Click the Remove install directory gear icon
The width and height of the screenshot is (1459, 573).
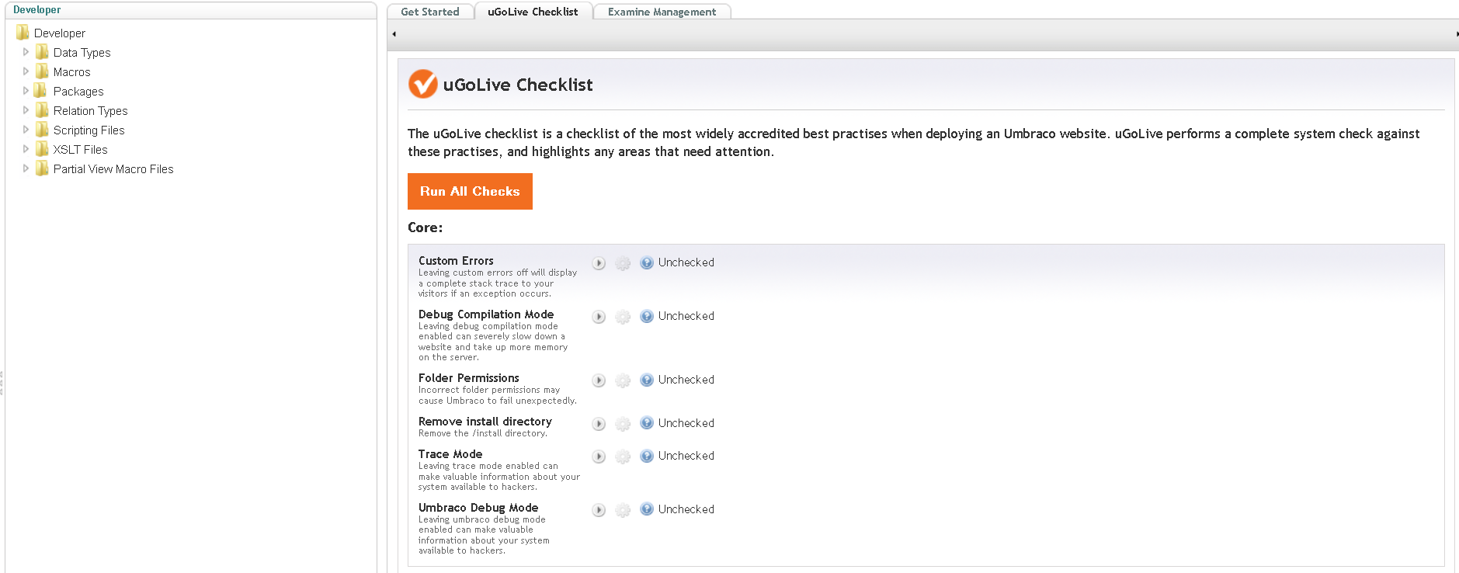[x=623, y=424]
